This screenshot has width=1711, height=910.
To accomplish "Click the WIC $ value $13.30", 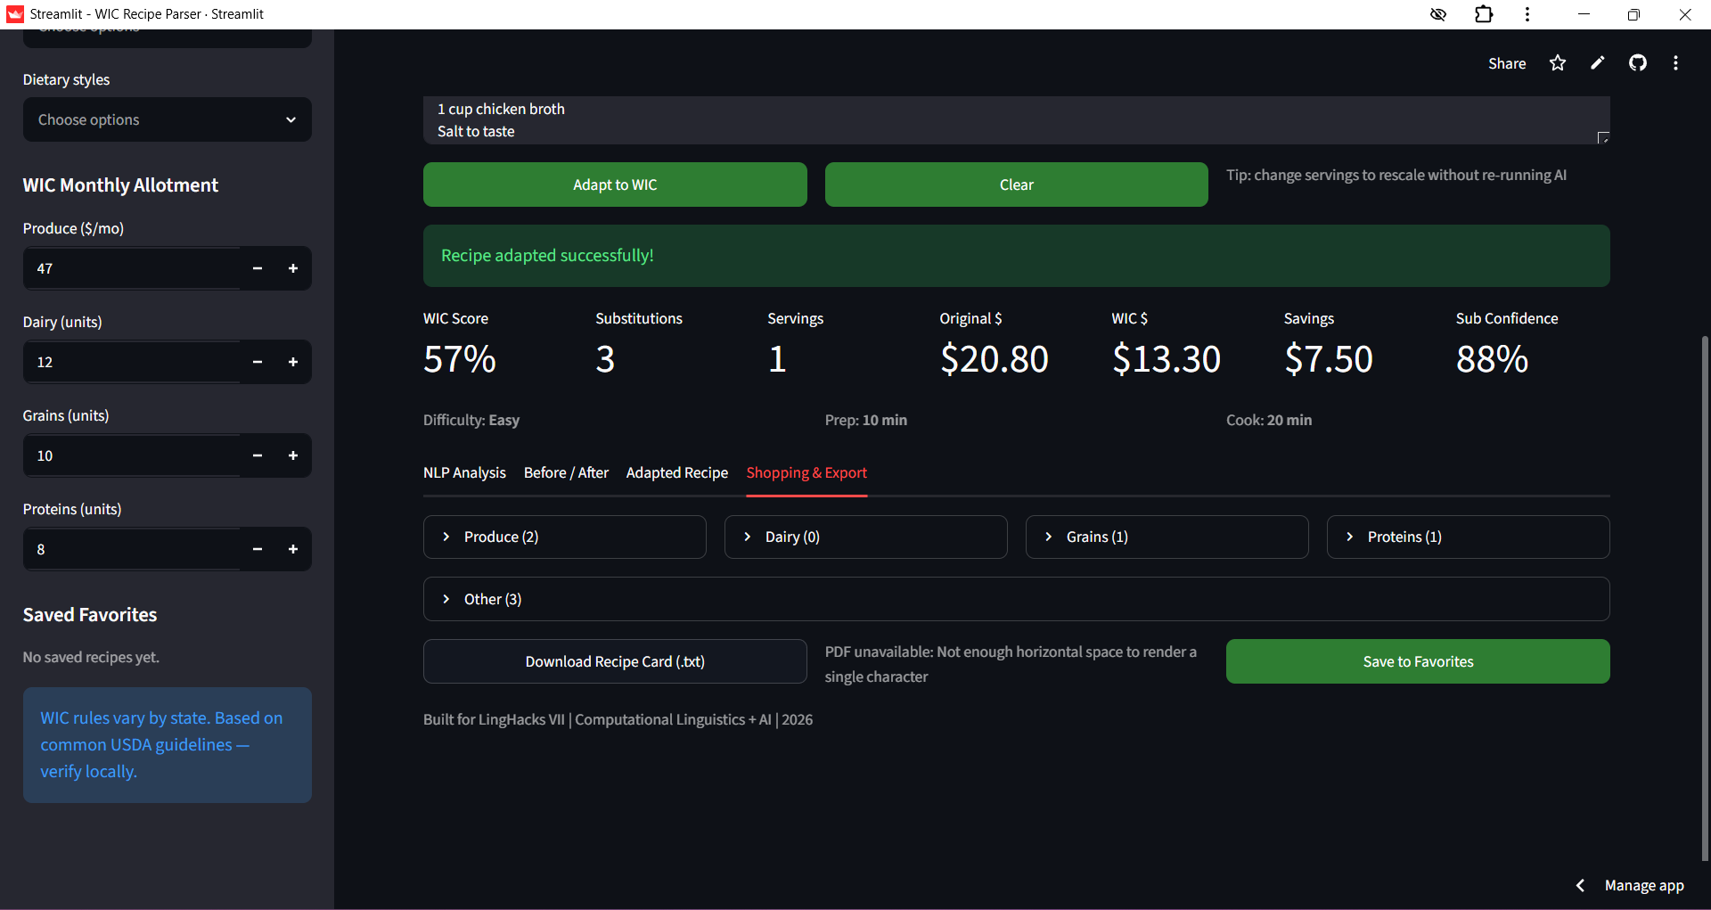I will [x=1167, y=359].
